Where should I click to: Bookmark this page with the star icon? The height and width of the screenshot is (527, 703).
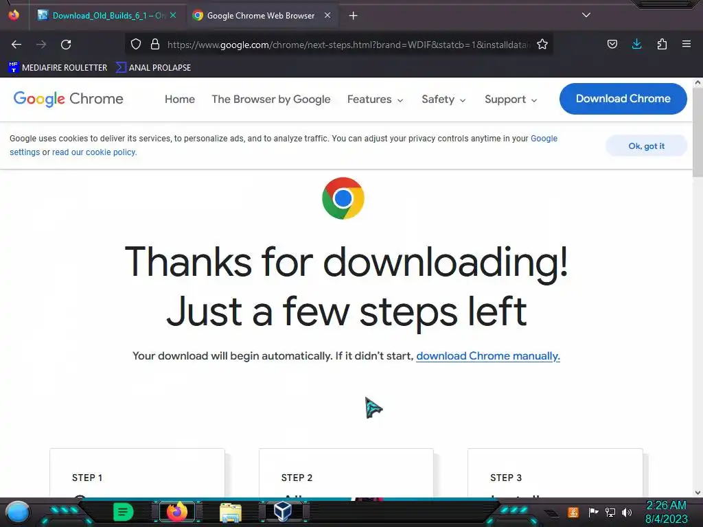(542, 44)
